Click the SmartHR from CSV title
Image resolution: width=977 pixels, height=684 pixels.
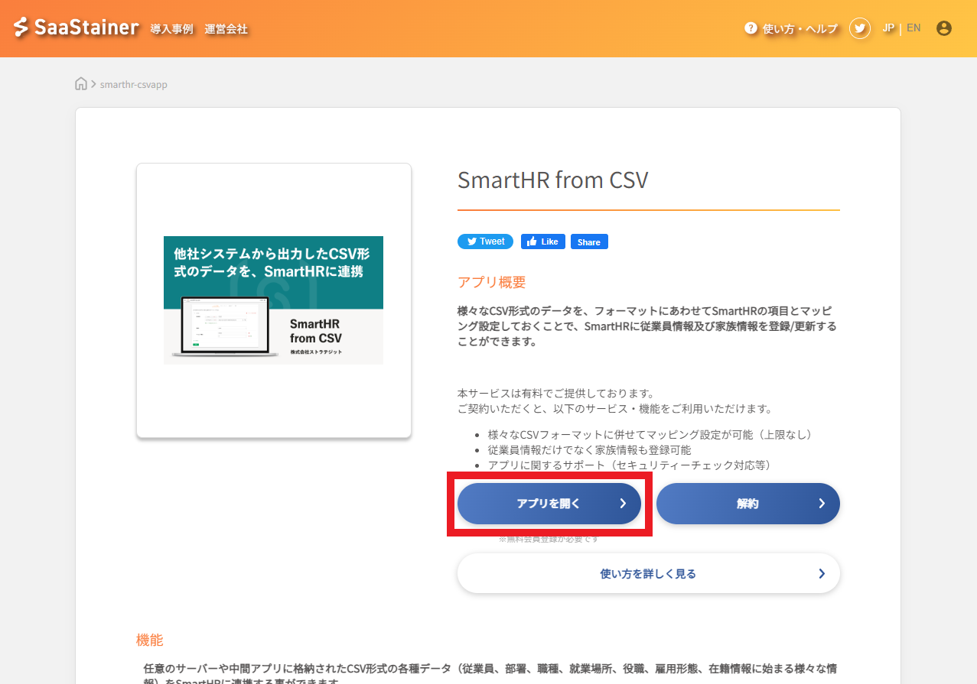coord(553,180)
